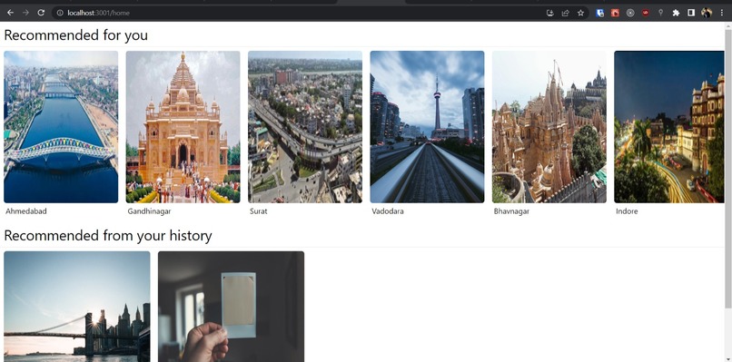This screenshot has width=732, height=362.
Task: Click the 'Recommended from your history' heading
Action: tap(108, 236)
